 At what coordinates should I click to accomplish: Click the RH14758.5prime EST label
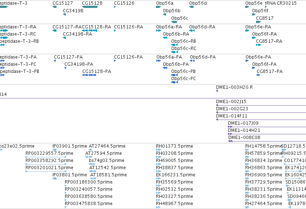[x=264, y=146]
